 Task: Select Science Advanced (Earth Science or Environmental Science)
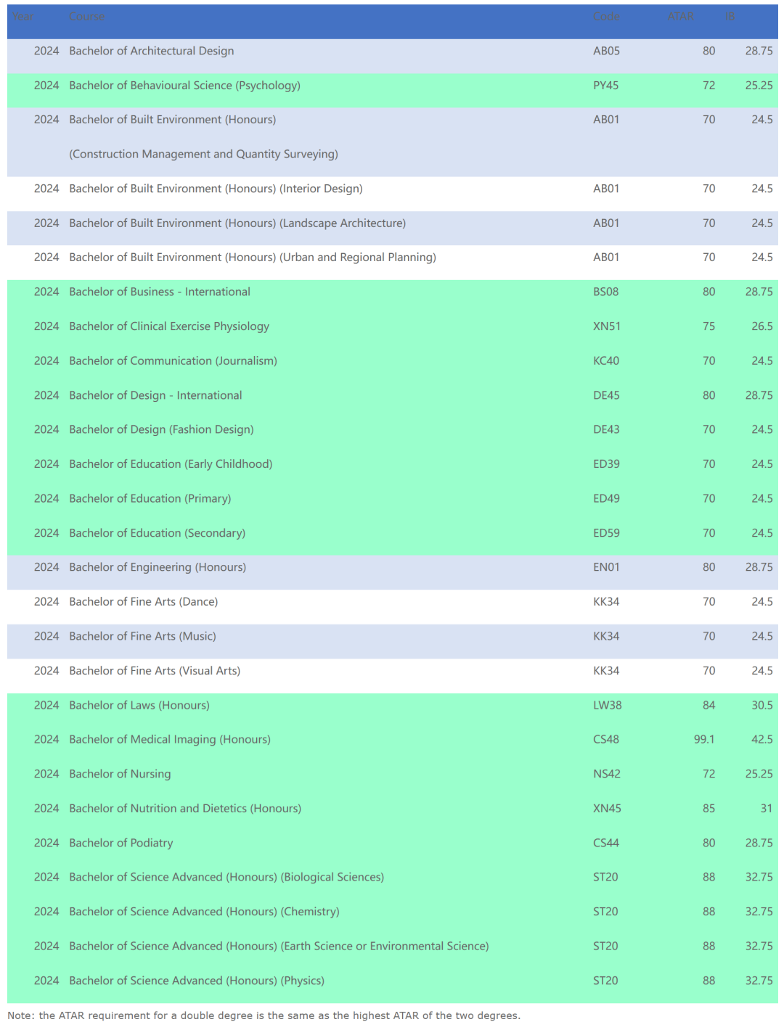pos(279,947)
